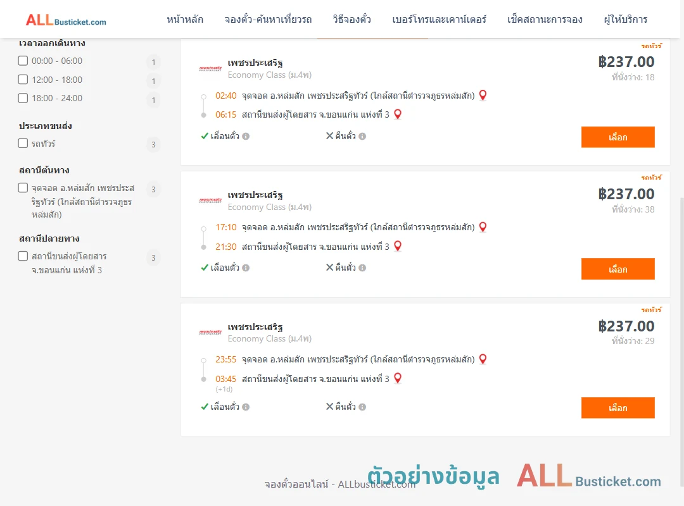Click ประเภทขนส่ง filter heading
684x506 pixels.
pyautogui.click(x=46, y=125)
